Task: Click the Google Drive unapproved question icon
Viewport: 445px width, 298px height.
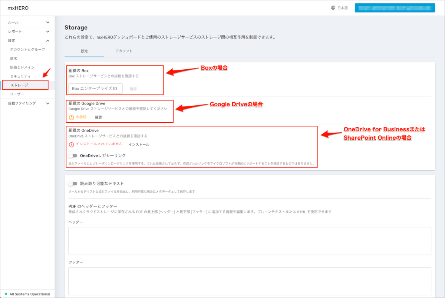Action: pyautogui.click(x=72, y=117)
